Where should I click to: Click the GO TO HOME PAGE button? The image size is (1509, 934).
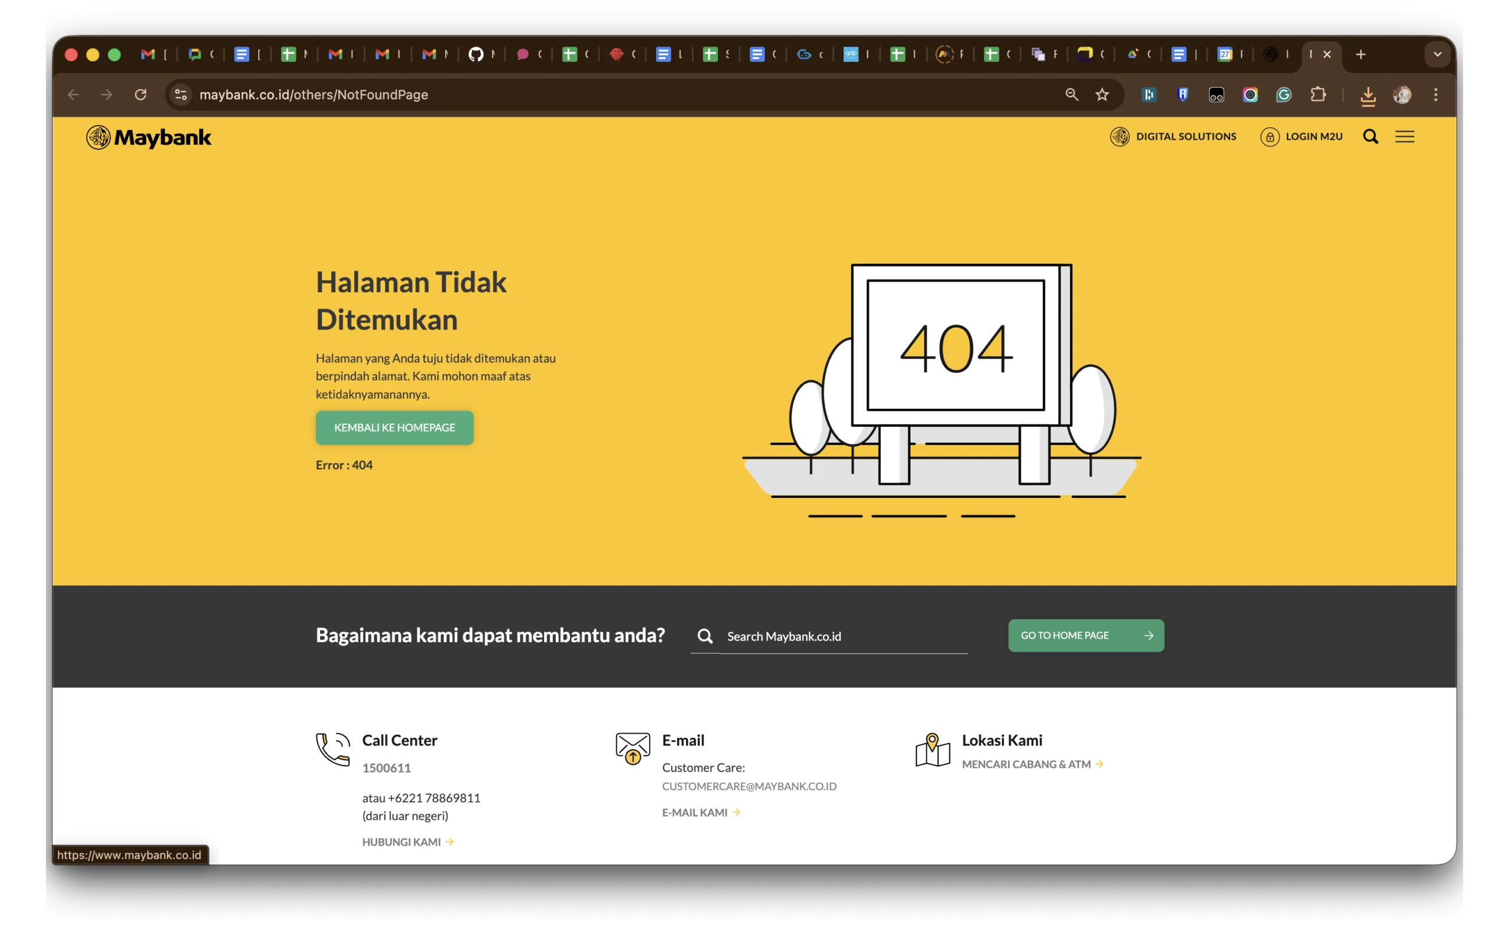click(1086, 635)
